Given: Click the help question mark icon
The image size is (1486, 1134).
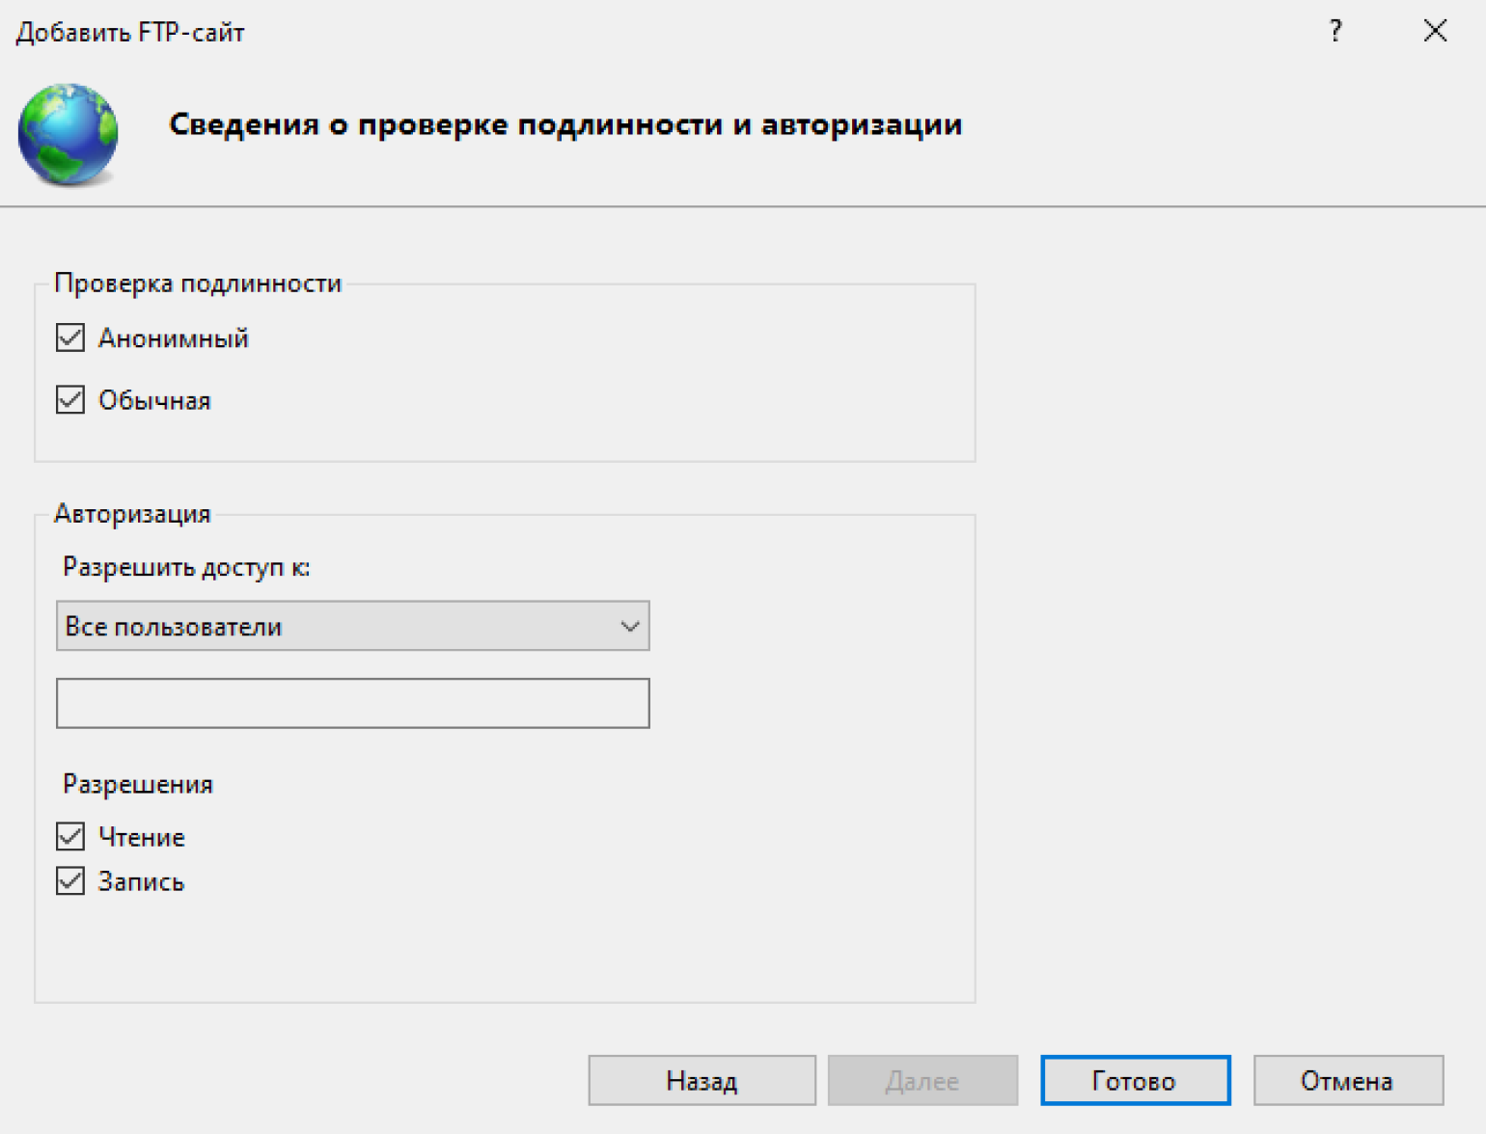Looking at the screenshot, I should 1335,31.
